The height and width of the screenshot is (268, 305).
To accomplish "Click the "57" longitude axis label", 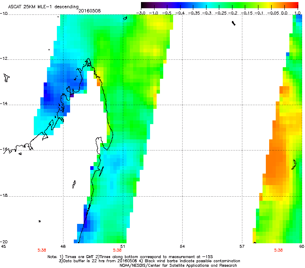I will pos(242,247).
